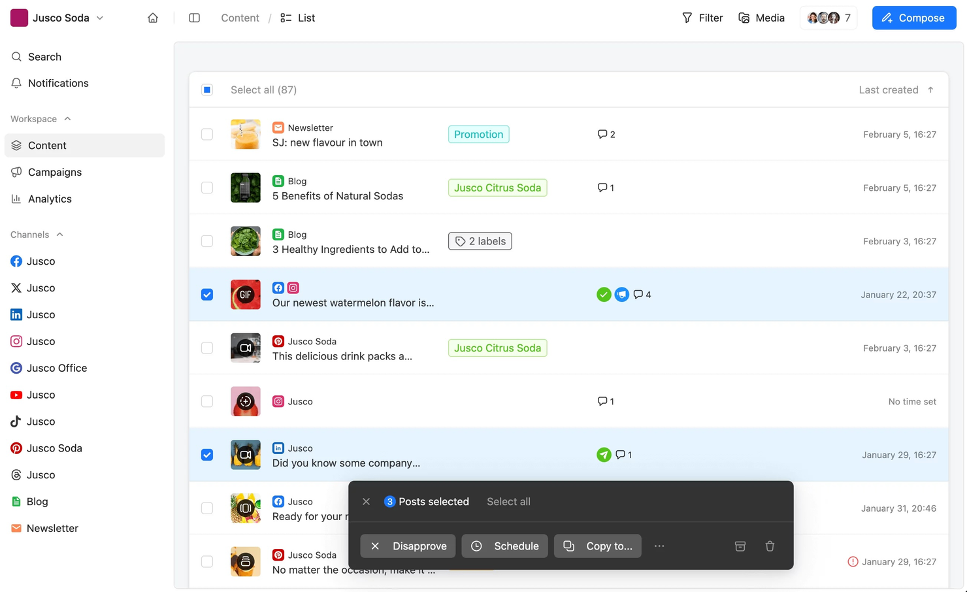Viewport: 967px width, 592px height.
Task: Open the Newsletter channel
Action: [44, 529]
